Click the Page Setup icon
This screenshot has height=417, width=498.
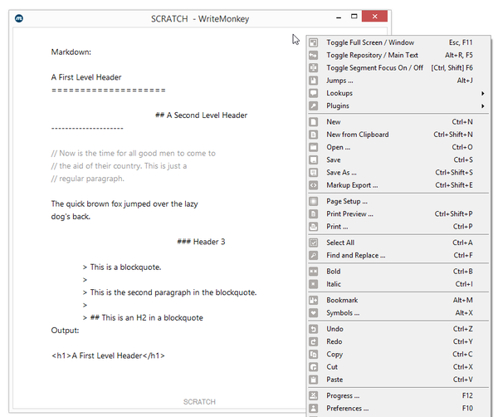coord(314,202)
